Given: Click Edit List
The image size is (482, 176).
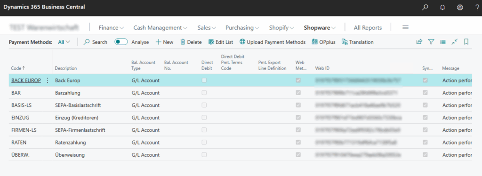Looking at the screenshot, I should coord(221,42).
